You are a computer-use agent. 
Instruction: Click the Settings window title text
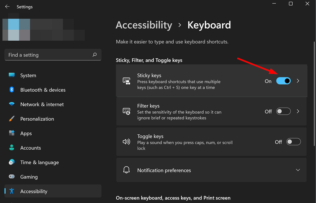tap(25, 7)
